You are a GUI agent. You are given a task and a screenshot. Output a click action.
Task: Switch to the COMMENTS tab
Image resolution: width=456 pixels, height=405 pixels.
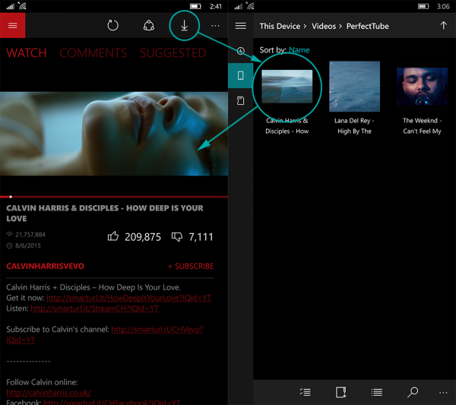click(x=93, y=53)
